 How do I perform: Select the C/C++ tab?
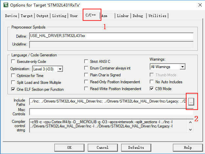[x=91, y=15]
